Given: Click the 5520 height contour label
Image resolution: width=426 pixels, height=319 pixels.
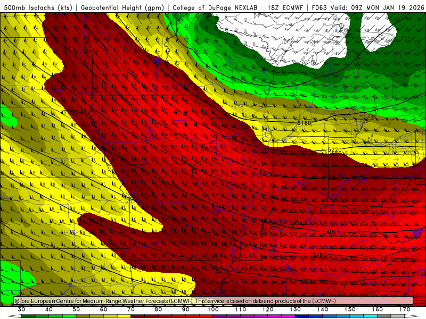Looking at the screenshot, I should point(309,281).
